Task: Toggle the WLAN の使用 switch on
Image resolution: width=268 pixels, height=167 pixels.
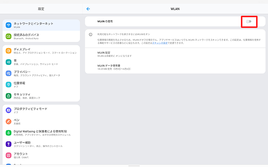Action: tap(249, 21)
